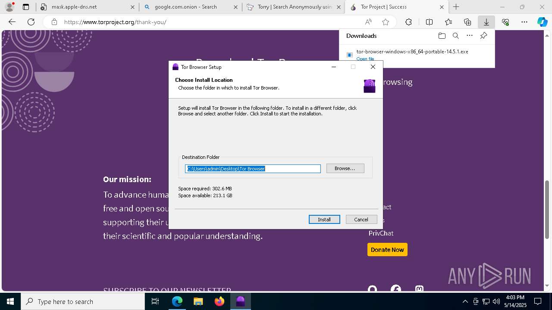Open the PrivChat link
The width and height of the screenshot is (552, 310).
(381, 233)
